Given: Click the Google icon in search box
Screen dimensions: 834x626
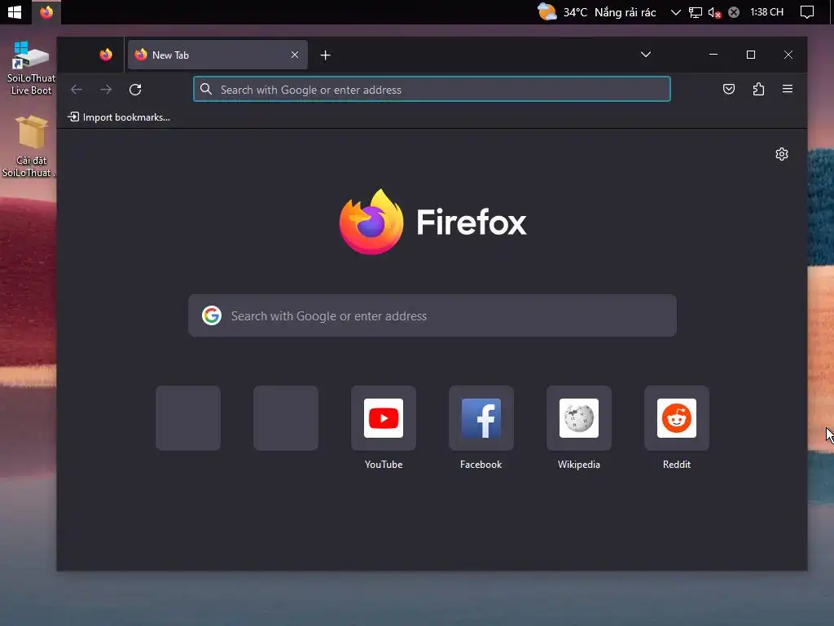Looking at the screenshot, I should click(212, 315).
